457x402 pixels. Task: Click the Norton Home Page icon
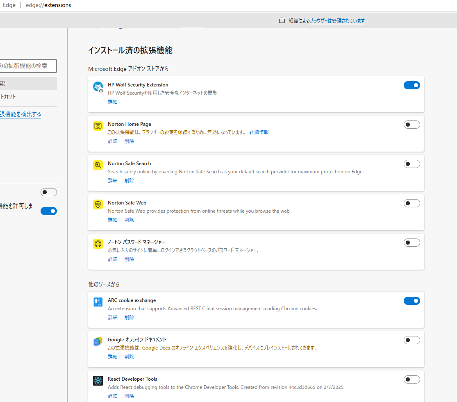(x=98, y=126)
